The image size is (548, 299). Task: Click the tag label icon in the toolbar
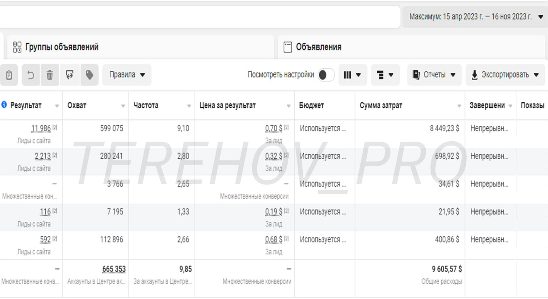[x=89, y=75]
